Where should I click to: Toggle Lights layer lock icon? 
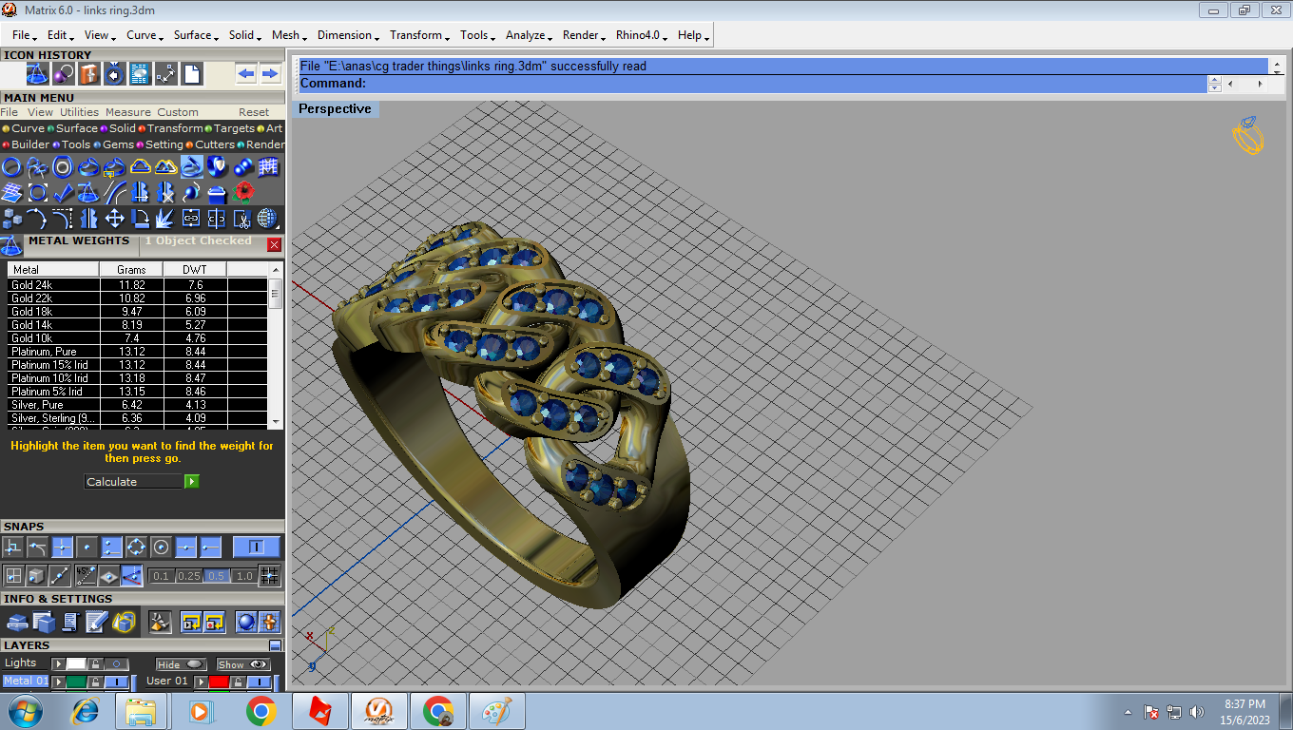pyautogui.click(x=97, y=664)
